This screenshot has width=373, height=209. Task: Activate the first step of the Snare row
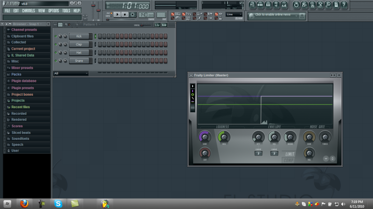tap(100, 61)
